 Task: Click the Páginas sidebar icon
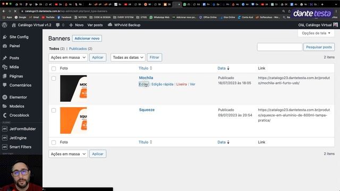[5, 76]
